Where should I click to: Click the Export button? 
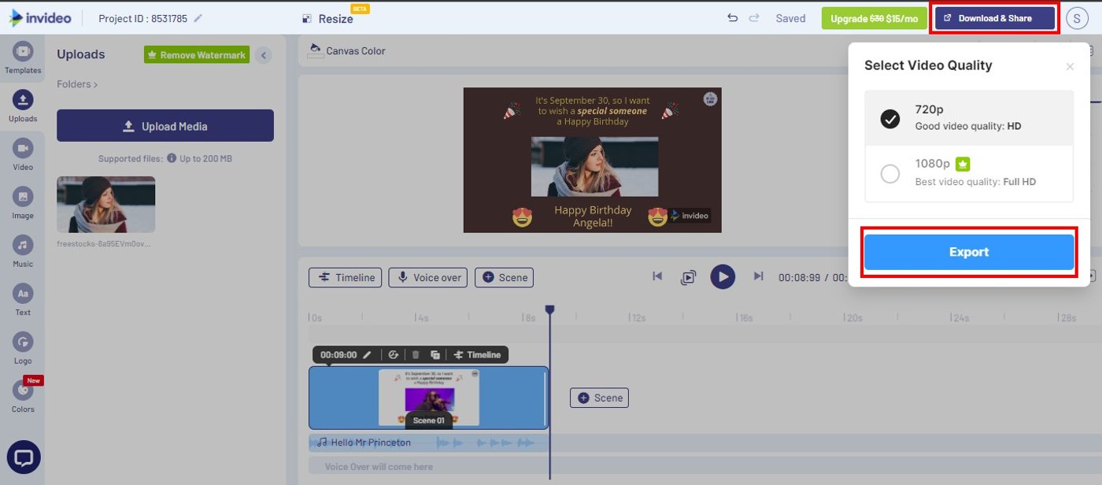[x=969, y=251]
